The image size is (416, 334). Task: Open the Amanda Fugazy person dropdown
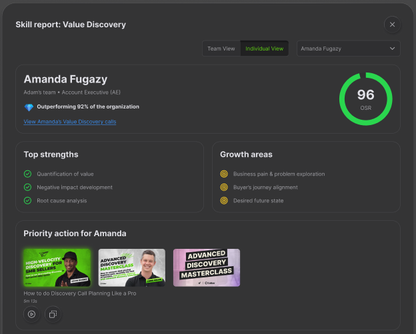[x=349, y=49]
